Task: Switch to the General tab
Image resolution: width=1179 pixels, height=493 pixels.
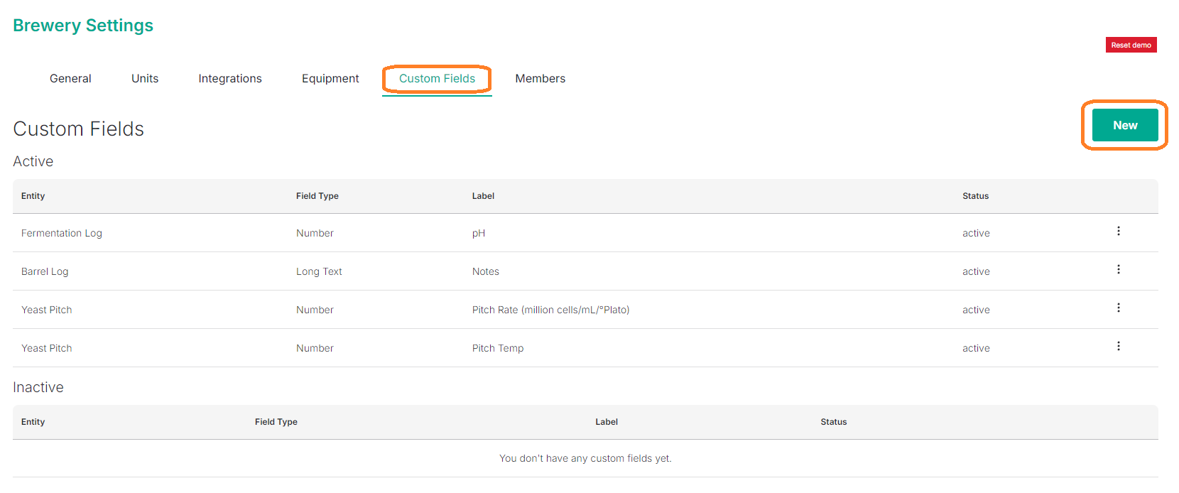Action: [70, 78]
